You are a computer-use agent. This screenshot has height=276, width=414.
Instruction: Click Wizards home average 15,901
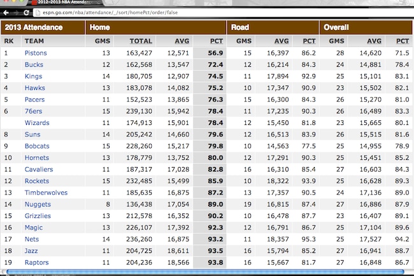tap(178, 122)
